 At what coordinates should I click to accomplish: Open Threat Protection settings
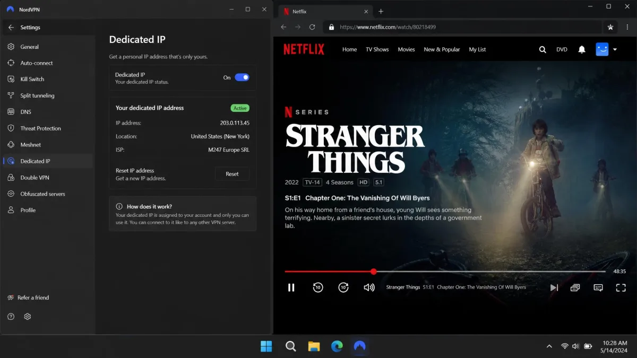tap(48, 128)
